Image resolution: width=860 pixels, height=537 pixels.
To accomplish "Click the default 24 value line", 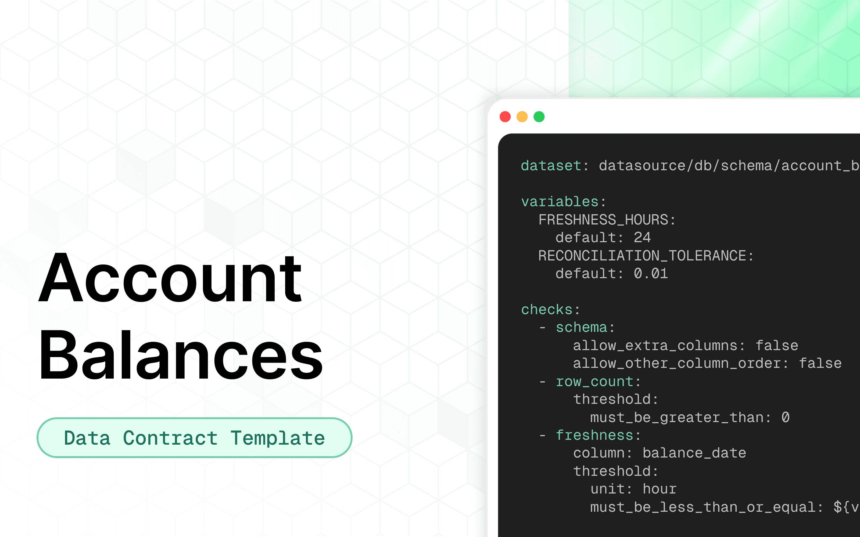I will (x=603, y=238).
